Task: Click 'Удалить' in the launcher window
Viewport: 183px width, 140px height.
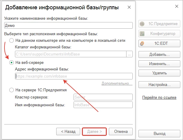Action: (x=159, y=73)
